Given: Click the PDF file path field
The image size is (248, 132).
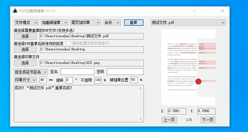Looking at the screenshot, I should [x=92, y=36].
